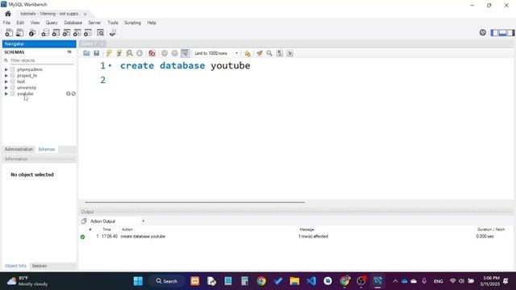
Task: Create a new schema using toolbar icon
Action: [45, 32]
